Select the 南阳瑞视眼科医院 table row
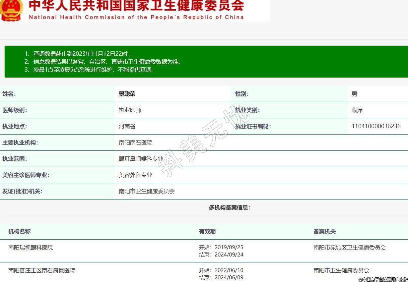 (31, 248)
